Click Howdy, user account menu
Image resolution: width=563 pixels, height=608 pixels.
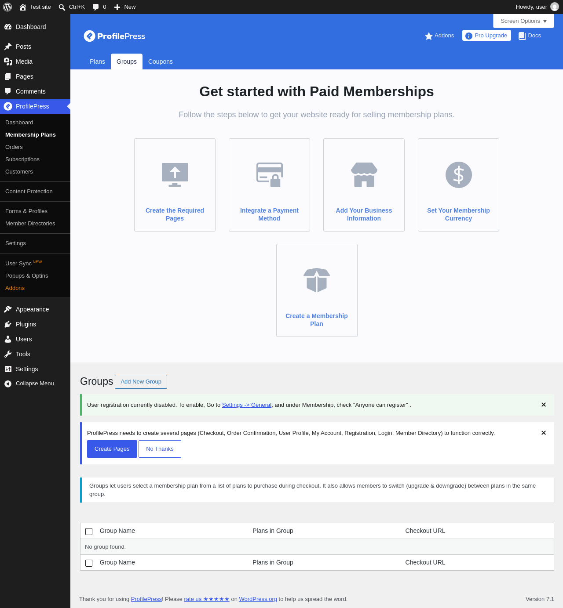[537, 7]
